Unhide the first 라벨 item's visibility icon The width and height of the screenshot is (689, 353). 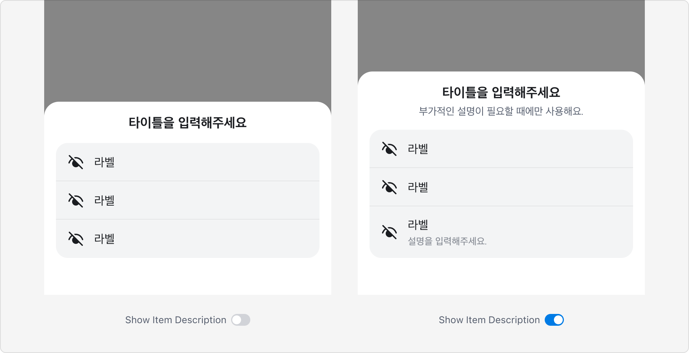(76, 161)
